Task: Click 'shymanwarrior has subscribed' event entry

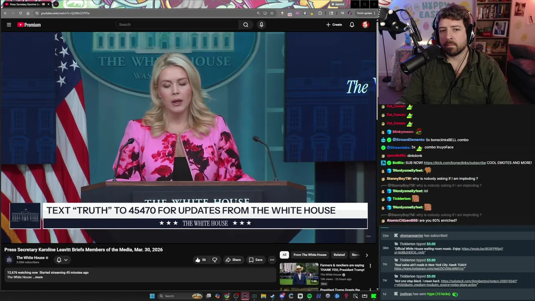Action: pos(423,235)
